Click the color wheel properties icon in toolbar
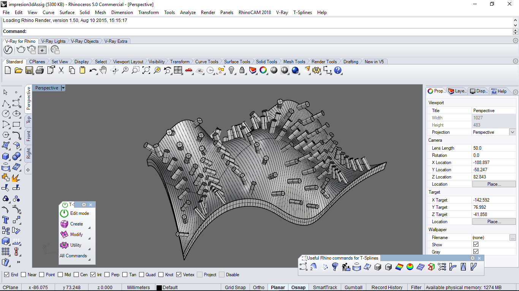The width and height of the screenshot is (519, 291). [x=263, y=70]
